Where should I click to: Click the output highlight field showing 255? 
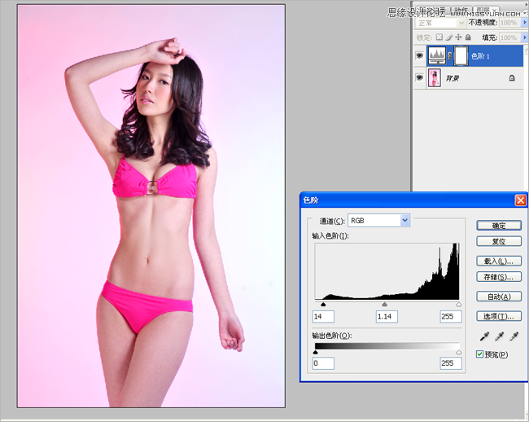(x=451, y=363)
